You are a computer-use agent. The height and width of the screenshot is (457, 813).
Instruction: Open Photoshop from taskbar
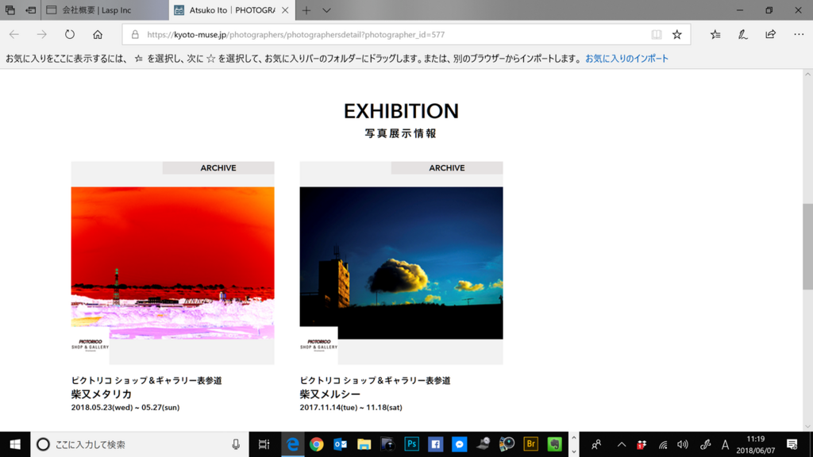(x=412, y=444)
